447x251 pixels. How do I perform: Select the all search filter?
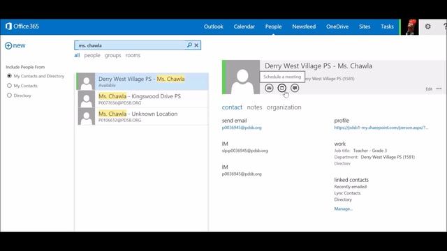tap(77, 55)
